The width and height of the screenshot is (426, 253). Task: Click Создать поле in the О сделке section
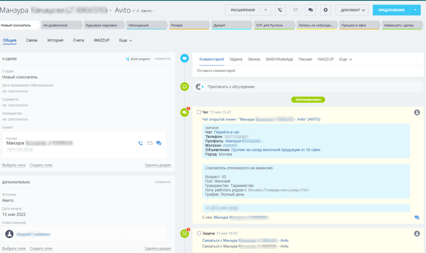(41, 165)
